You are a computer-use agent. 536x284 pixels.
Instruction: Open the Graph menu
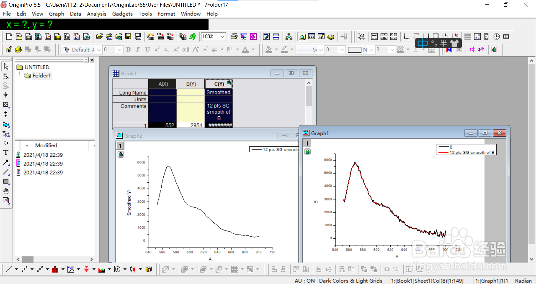[56, 14]
